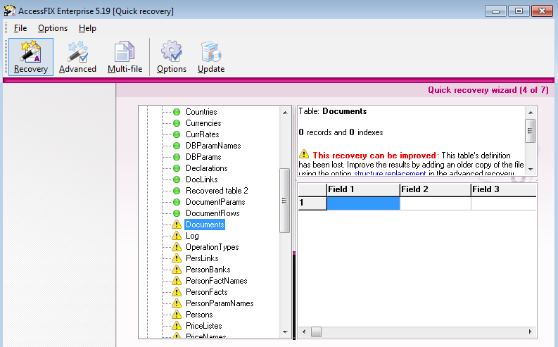Click row header 1 in grid
558x347 pixels.
[x=312, y=203]
